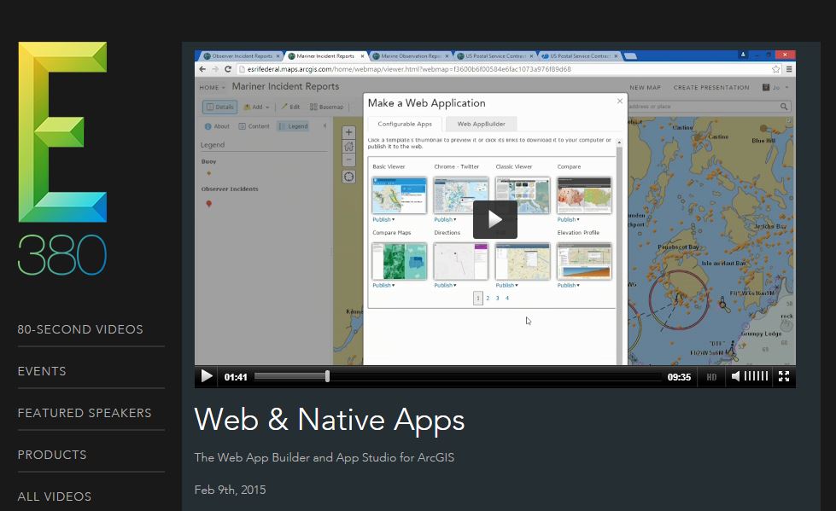Expand the Add dropdown
This screenshot has width=836, height=511.
coord(256,107)
